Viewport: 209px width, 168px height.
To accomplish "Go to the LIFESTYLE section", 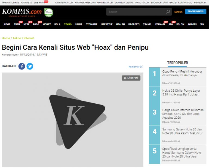I will [107, 25].
